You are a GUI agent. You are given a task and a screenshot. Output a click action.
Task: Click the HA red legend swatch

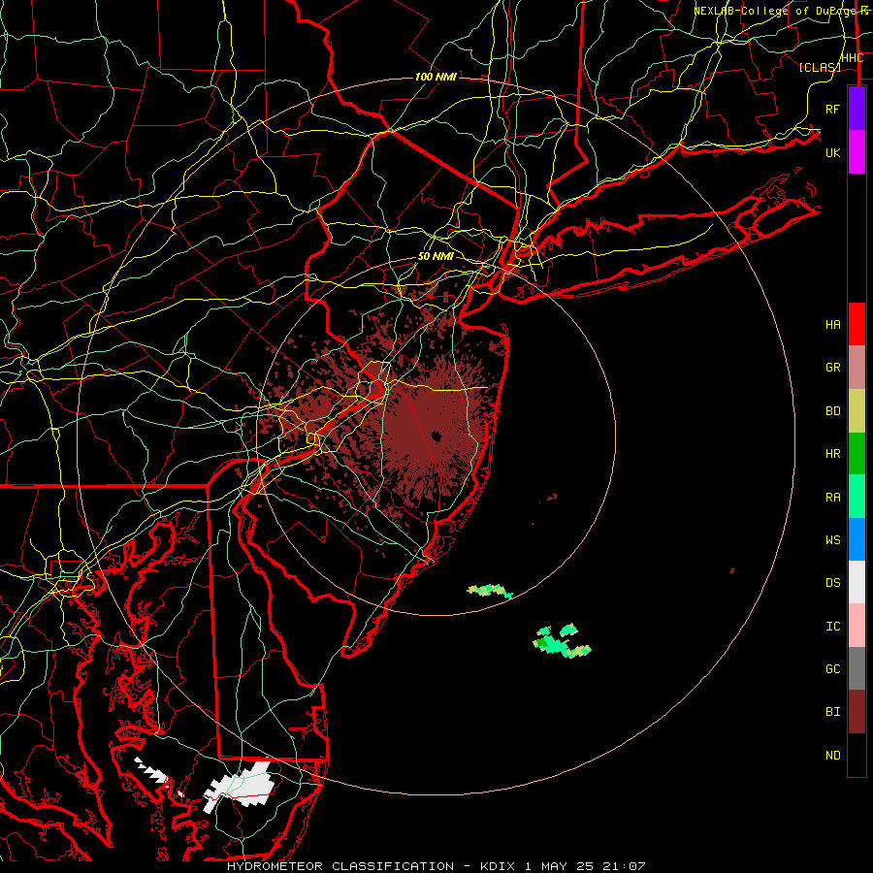[x=857, y=324]
